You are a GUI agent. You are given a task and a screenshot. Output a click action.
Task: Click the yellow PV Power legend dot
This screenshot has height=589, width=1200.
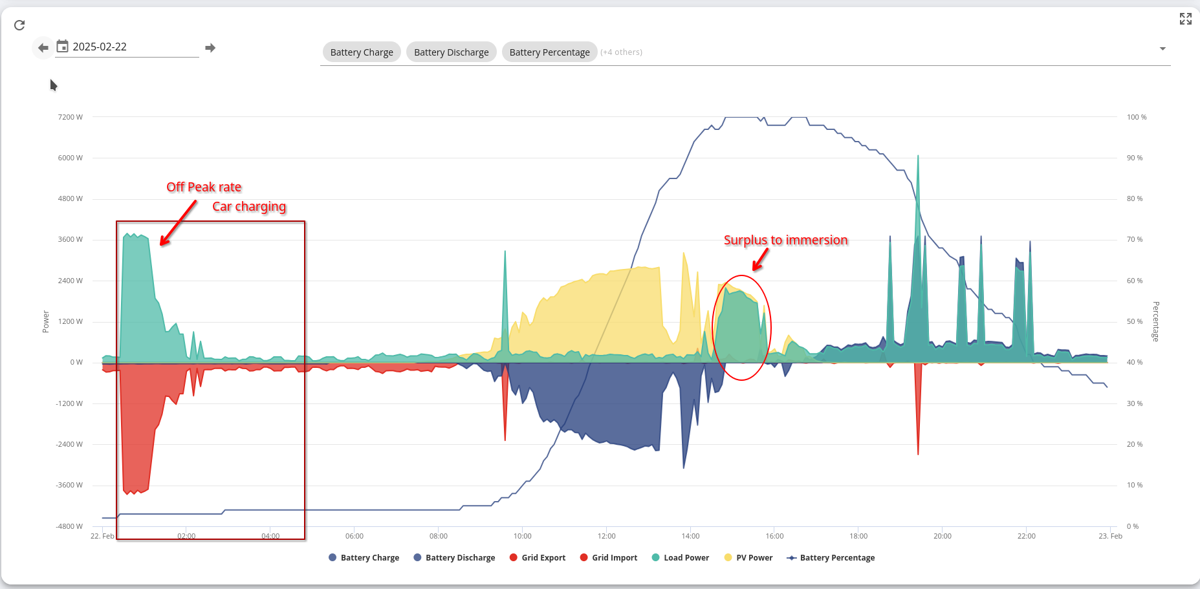[x=728, y=558]
